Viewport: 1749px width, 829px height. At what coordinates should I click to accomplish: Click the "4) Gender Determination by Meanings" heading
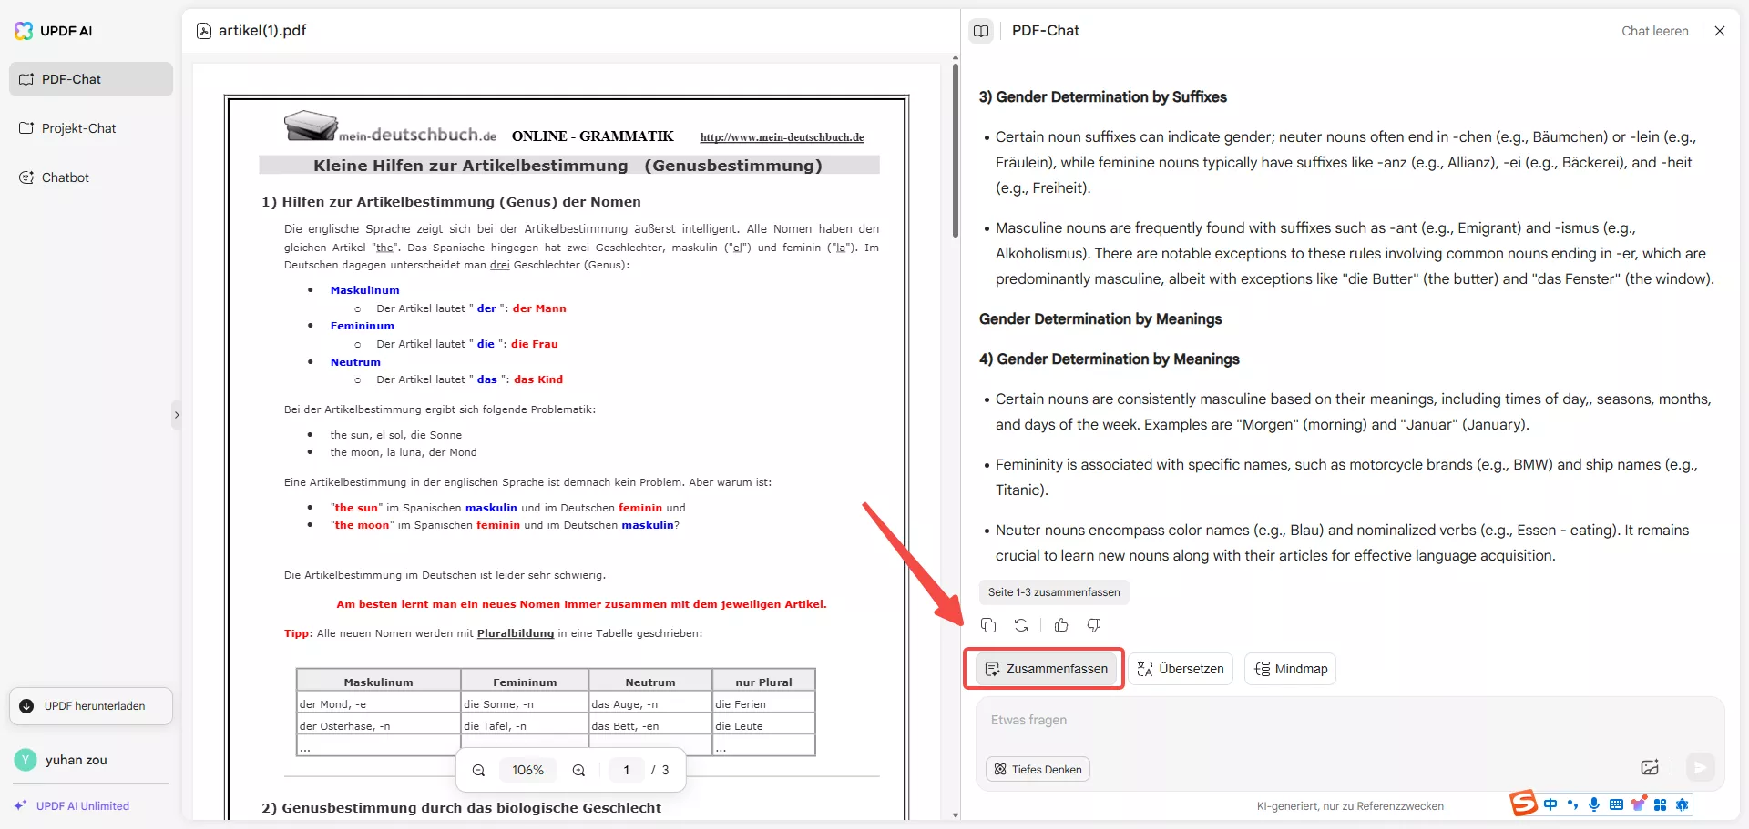(x=1109, y=359)
